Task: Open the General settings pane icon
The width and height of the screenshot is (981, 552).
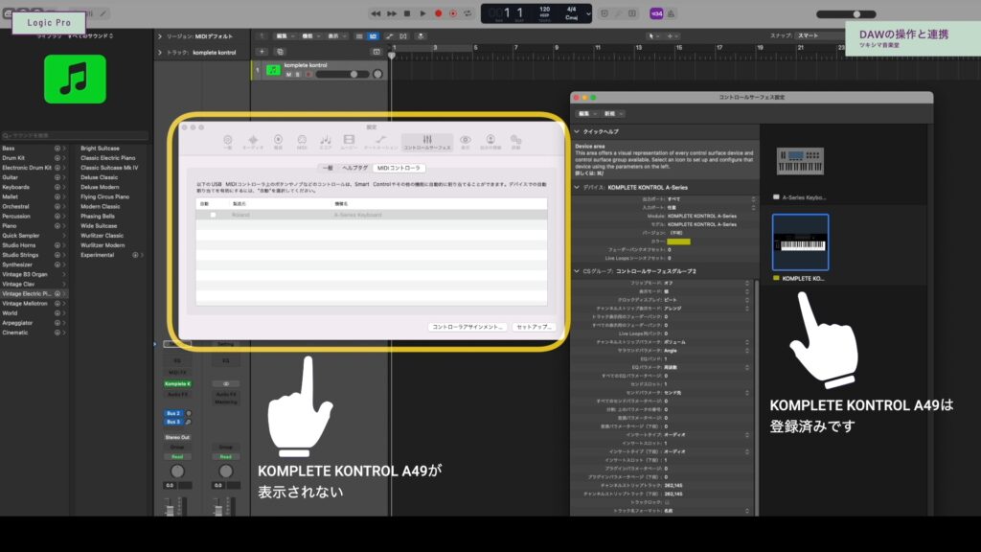Action: coord(228,142)
